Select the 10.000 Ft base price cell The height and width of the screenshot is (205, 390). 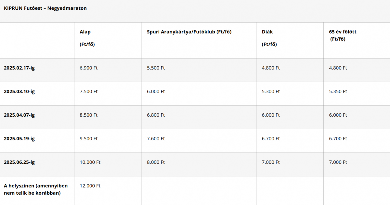click(90, 162)
